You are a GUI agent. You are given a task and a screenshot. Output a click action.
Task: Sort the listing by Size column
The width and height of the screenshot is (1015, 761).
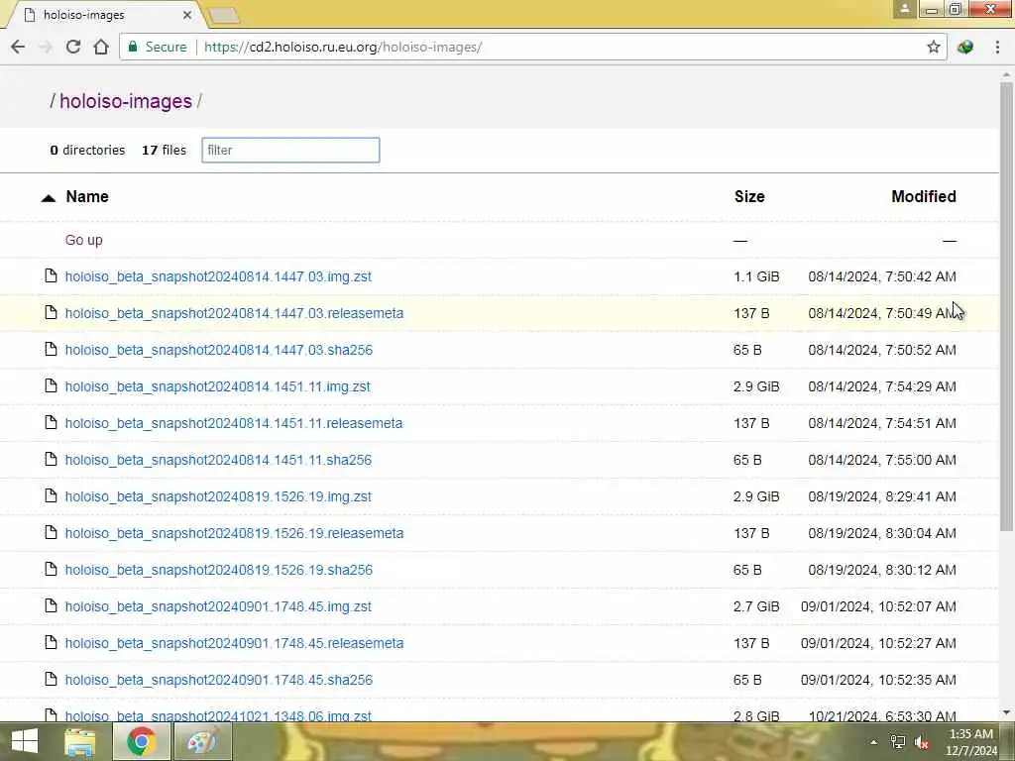(x=749, y=197)
